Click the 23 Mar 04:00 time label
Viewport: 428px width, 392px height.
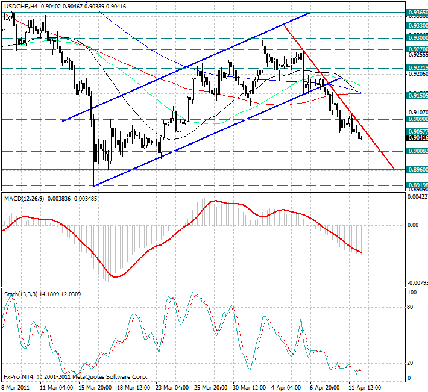[x=172, y=388]
